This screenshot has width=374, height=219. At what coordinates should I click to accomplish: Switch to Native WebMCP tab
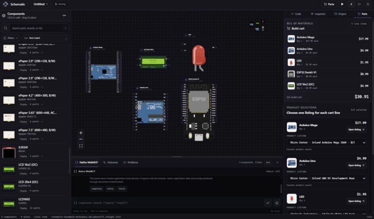coord(87,162)
